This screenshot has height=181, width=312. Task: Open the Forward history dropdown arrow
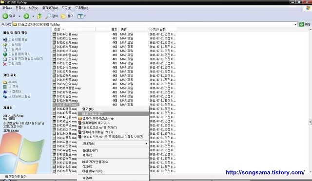tap(33, 16)
